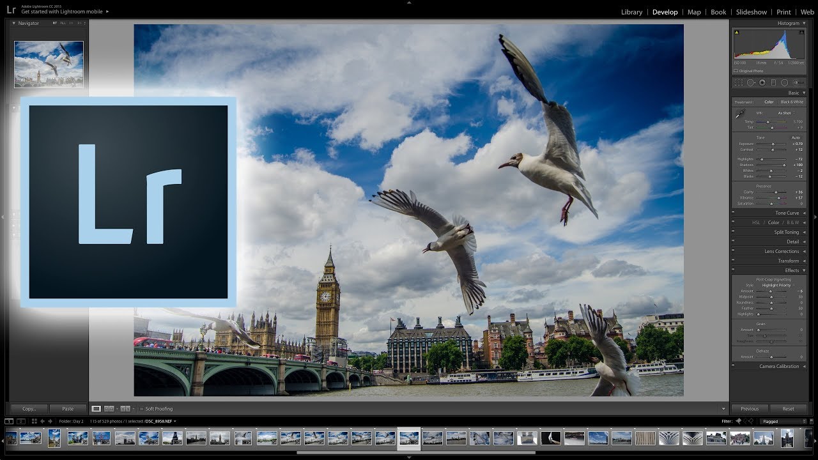Toggle Lens Corrections panel switch

[733, 251]
